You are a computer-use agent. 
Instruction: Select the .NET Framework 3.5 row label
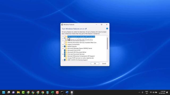(x=81, y=37)
